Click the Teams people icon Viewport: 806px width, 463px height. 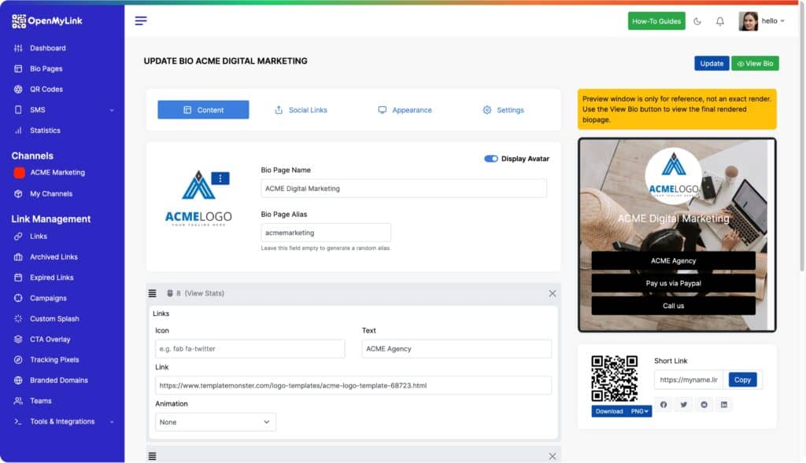coord(18,400)
